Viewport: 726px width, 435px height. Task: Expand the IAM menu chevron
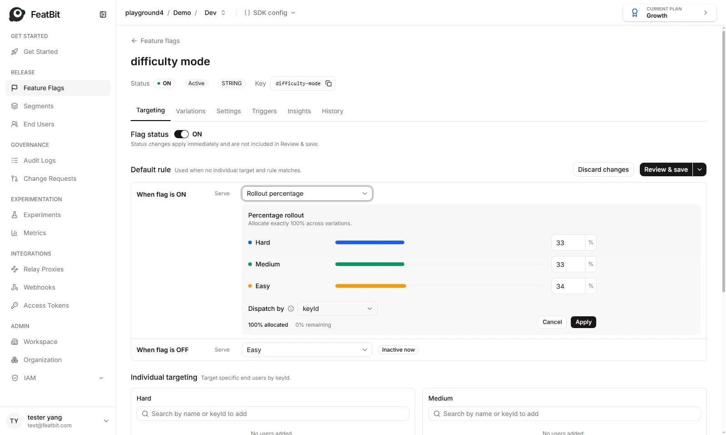point(101,378)
